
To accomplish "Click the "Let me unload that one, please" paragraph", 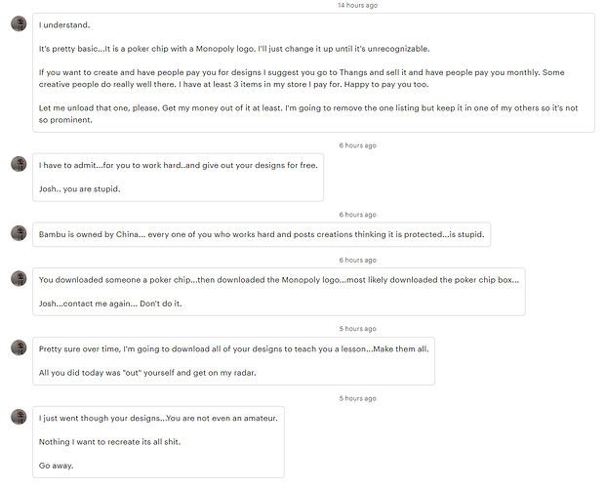I will point(308,113).
